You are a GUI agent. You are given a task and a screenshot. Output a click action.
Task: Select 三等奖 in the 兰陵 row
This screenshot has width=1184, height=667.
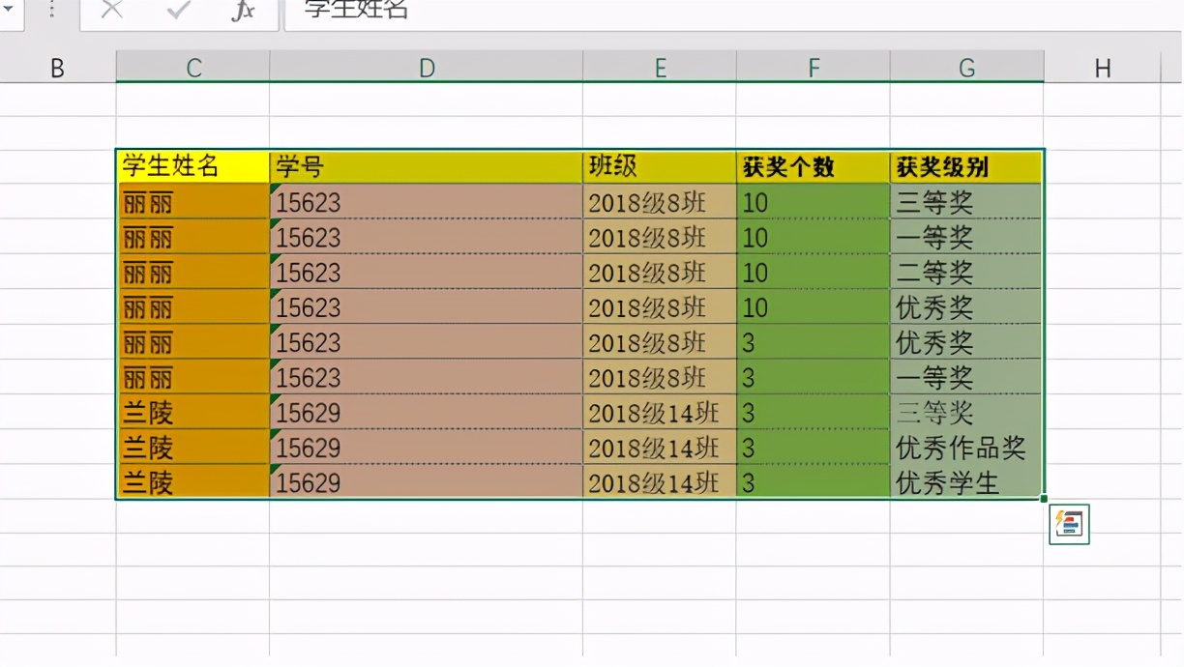click(967, 412)
